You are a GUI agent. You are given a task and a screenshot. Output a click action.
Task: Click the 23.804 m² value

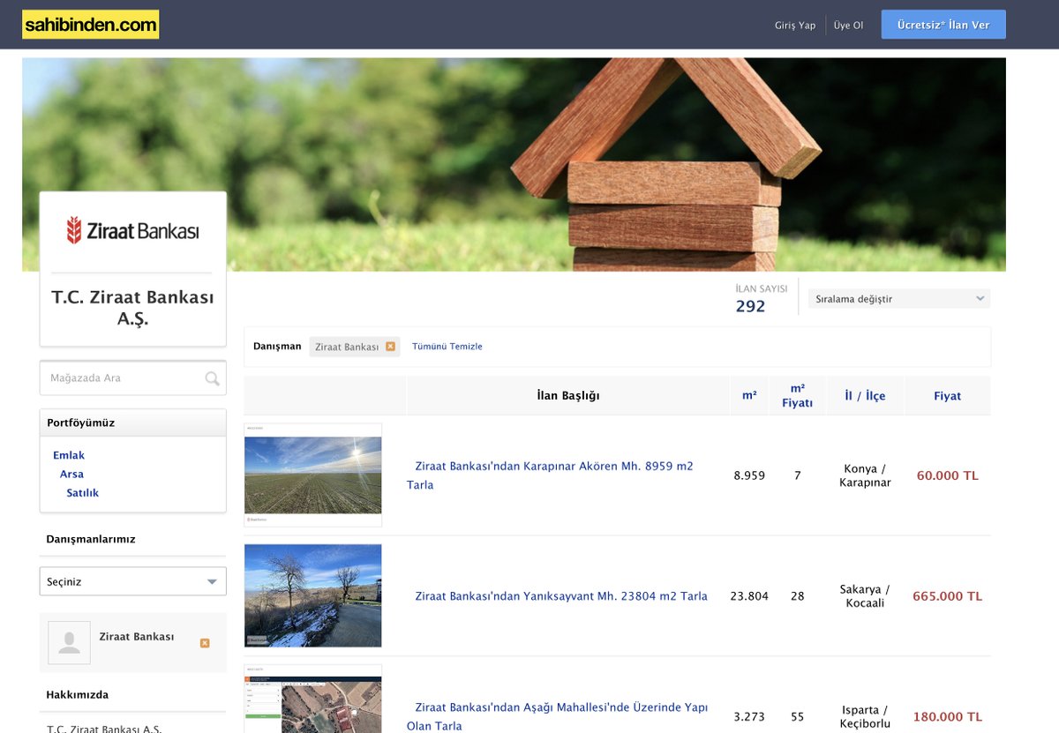[x=749, y=596]
